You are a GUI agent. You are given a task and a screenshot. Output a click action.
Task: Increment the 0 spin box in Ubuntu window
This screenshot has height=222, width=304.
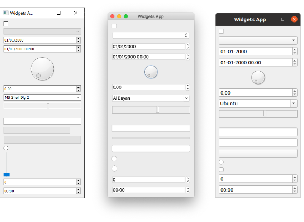point(295,177)
